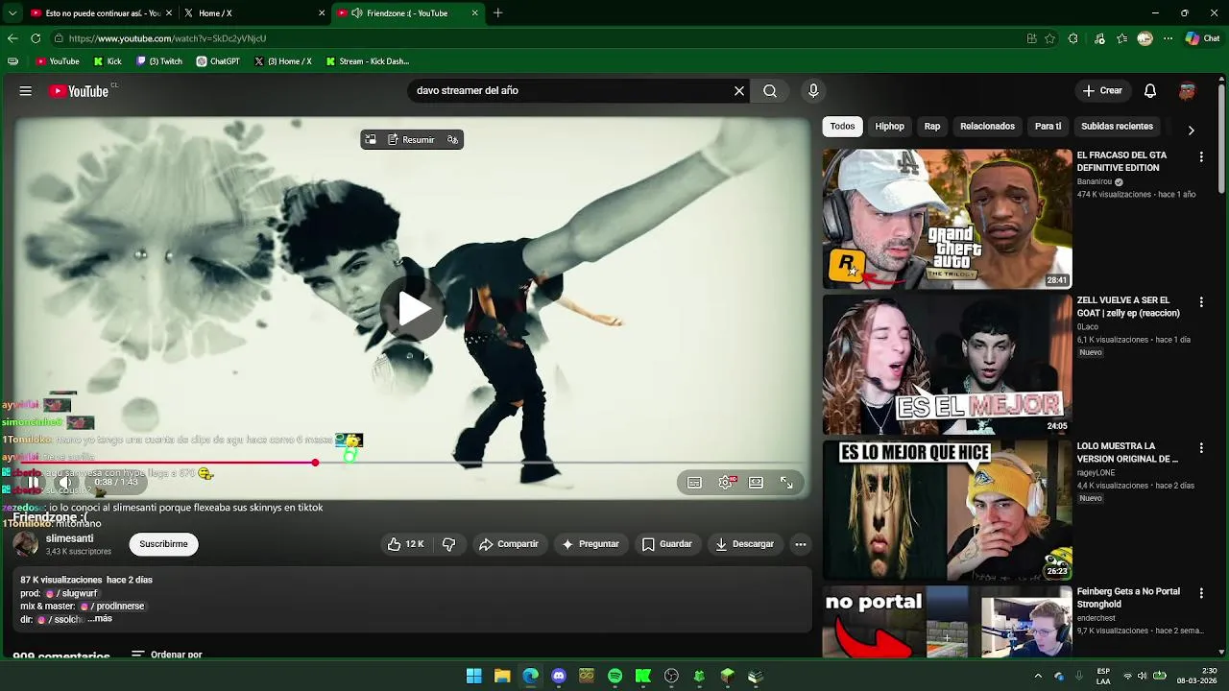Image resolution: width=1229 pixels, height=691 pixels.
Task: Open more actions next to Descargar
Action: point(801,544)
